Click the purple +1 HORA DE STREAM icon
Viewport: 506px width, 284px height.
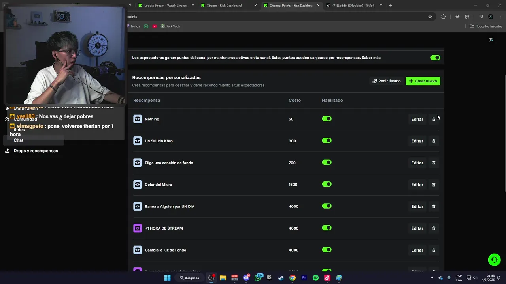(x=138, y=228)
